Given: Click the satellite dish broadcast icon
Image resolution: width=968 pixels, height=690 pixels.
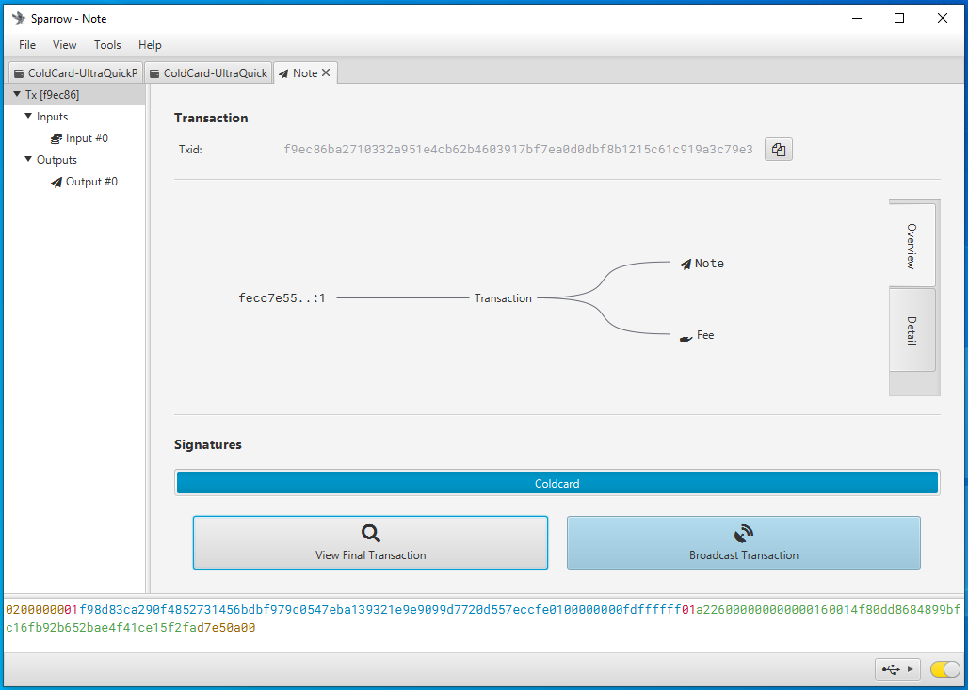Looking at the screenshot, I should coord(743,533).
